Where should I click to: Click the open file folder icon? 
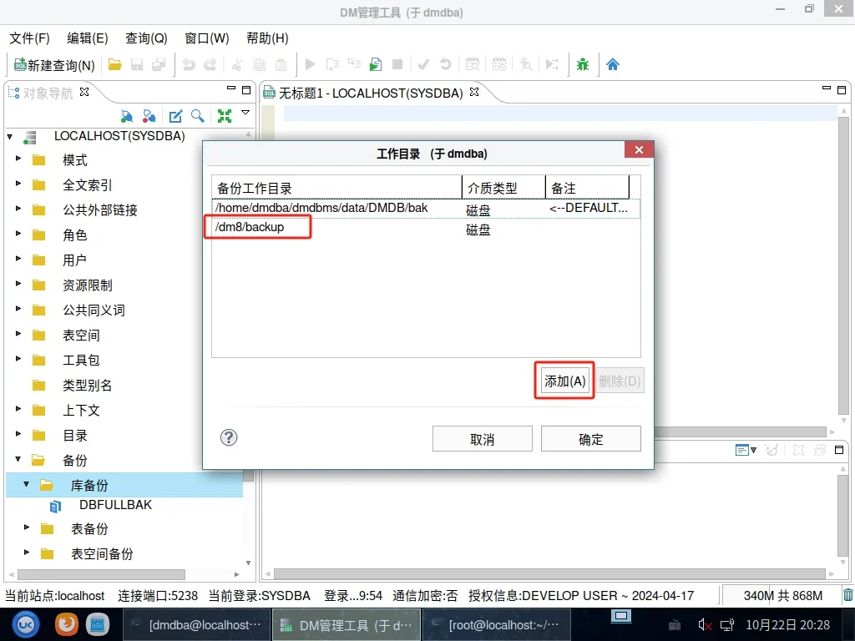[x=115, y=64]
